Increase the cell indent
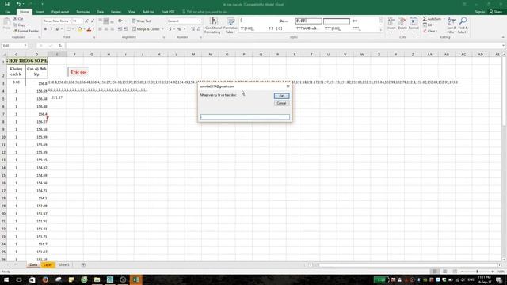Screen dimensions: 507x285 point(126,29)
